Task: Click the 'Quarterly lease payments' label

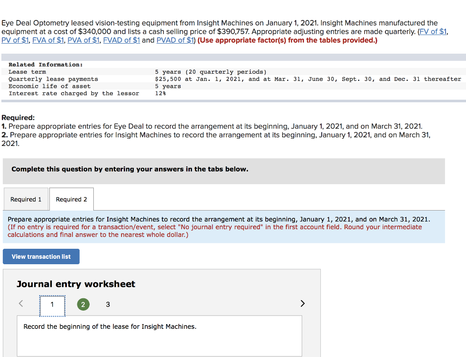Action: click(x=53, y=79)
